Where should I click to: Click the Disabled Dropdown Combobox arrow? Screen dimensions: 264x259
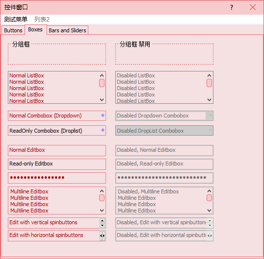click(x=210, y=116)
